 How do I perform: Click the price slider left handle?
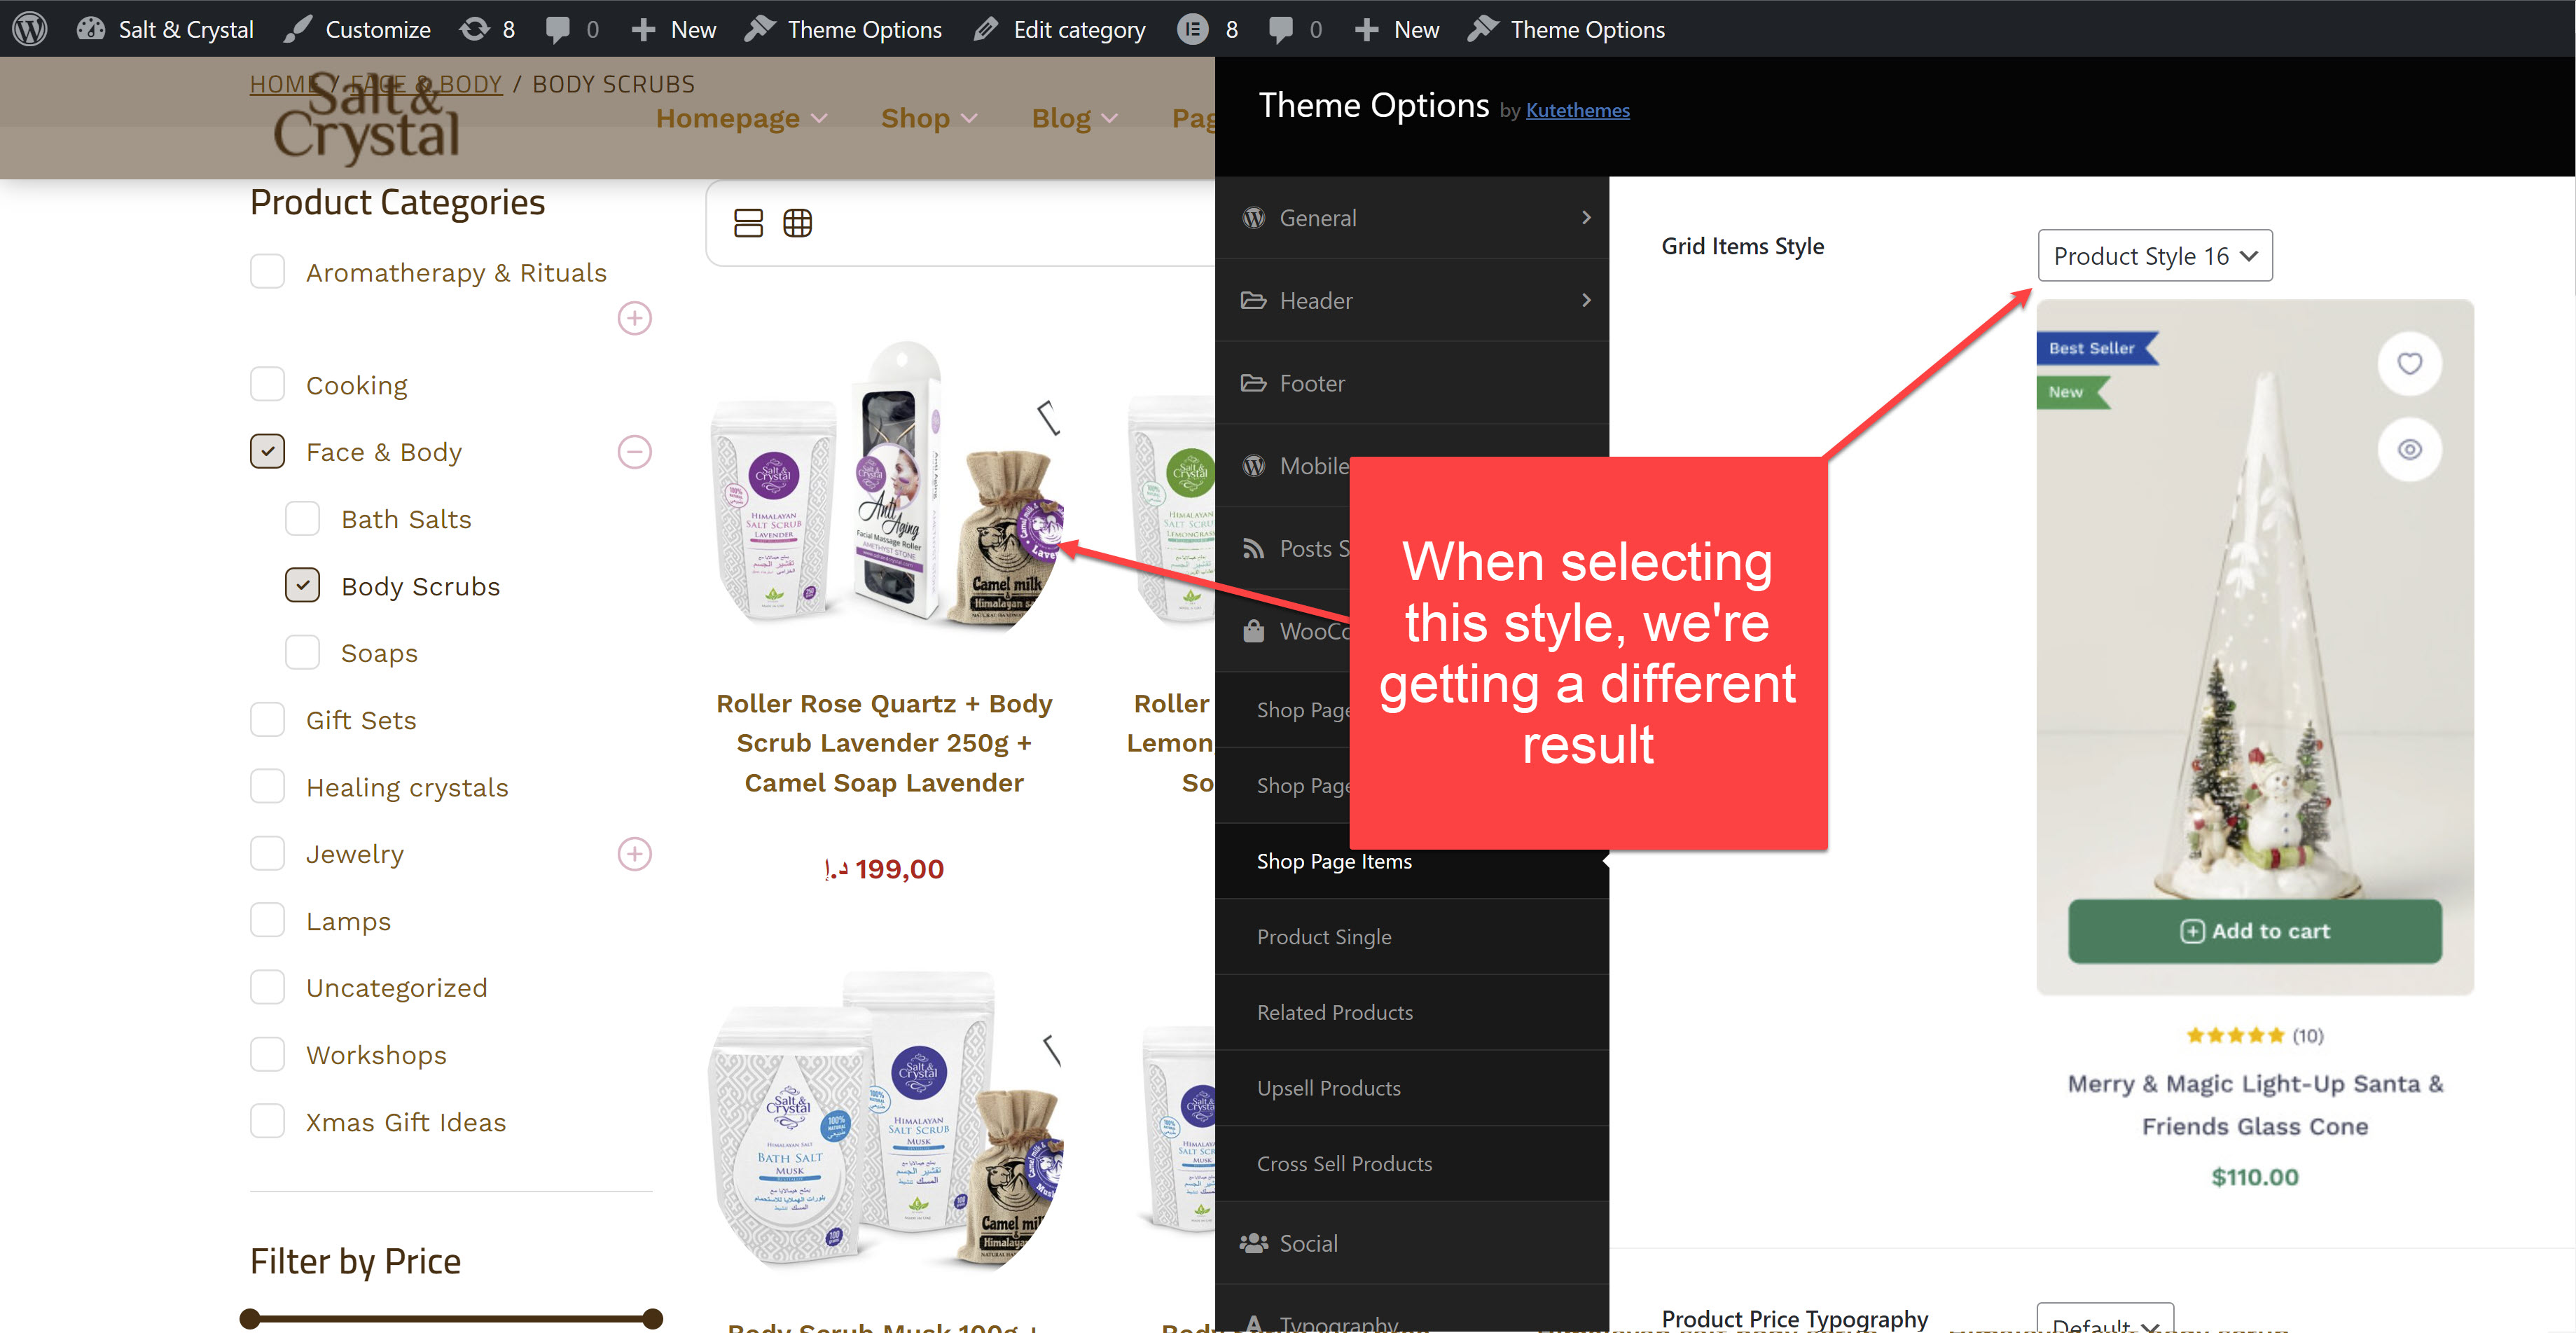tap(250, 1318)
